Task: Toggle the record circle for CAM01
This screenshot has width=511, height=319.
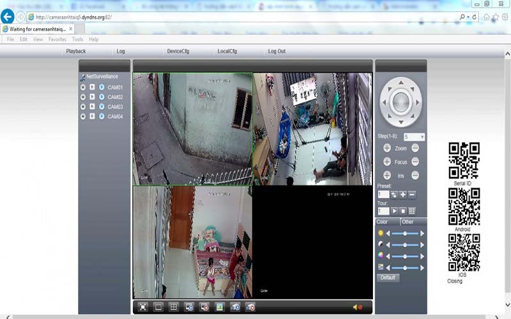Action: coord(83,87)
